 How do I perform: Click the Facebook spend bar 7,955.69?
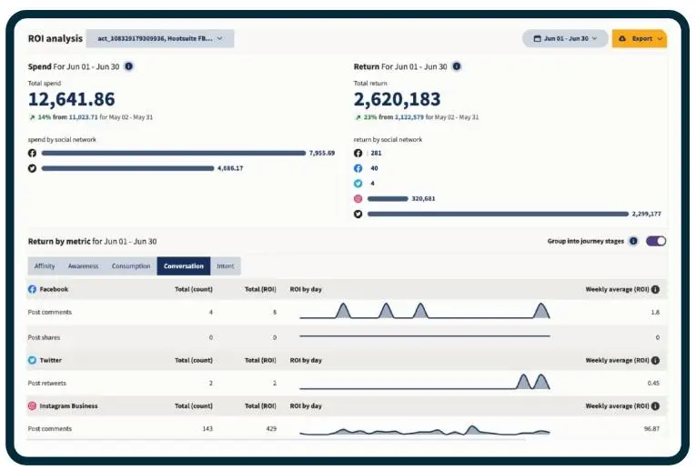(173, 153)
